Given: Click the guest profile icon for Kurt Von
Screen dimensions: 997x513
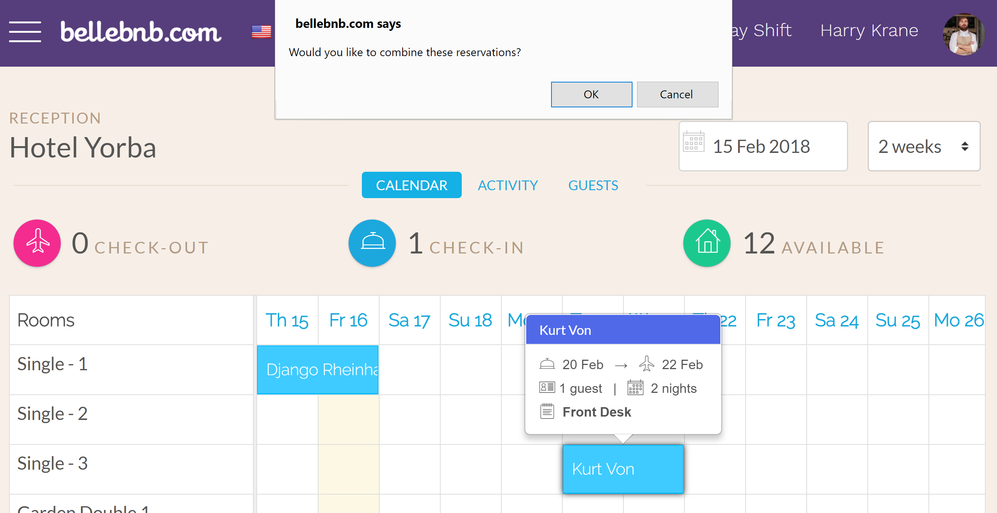Looking at the screenshot, I should click(x=546, y=388).
